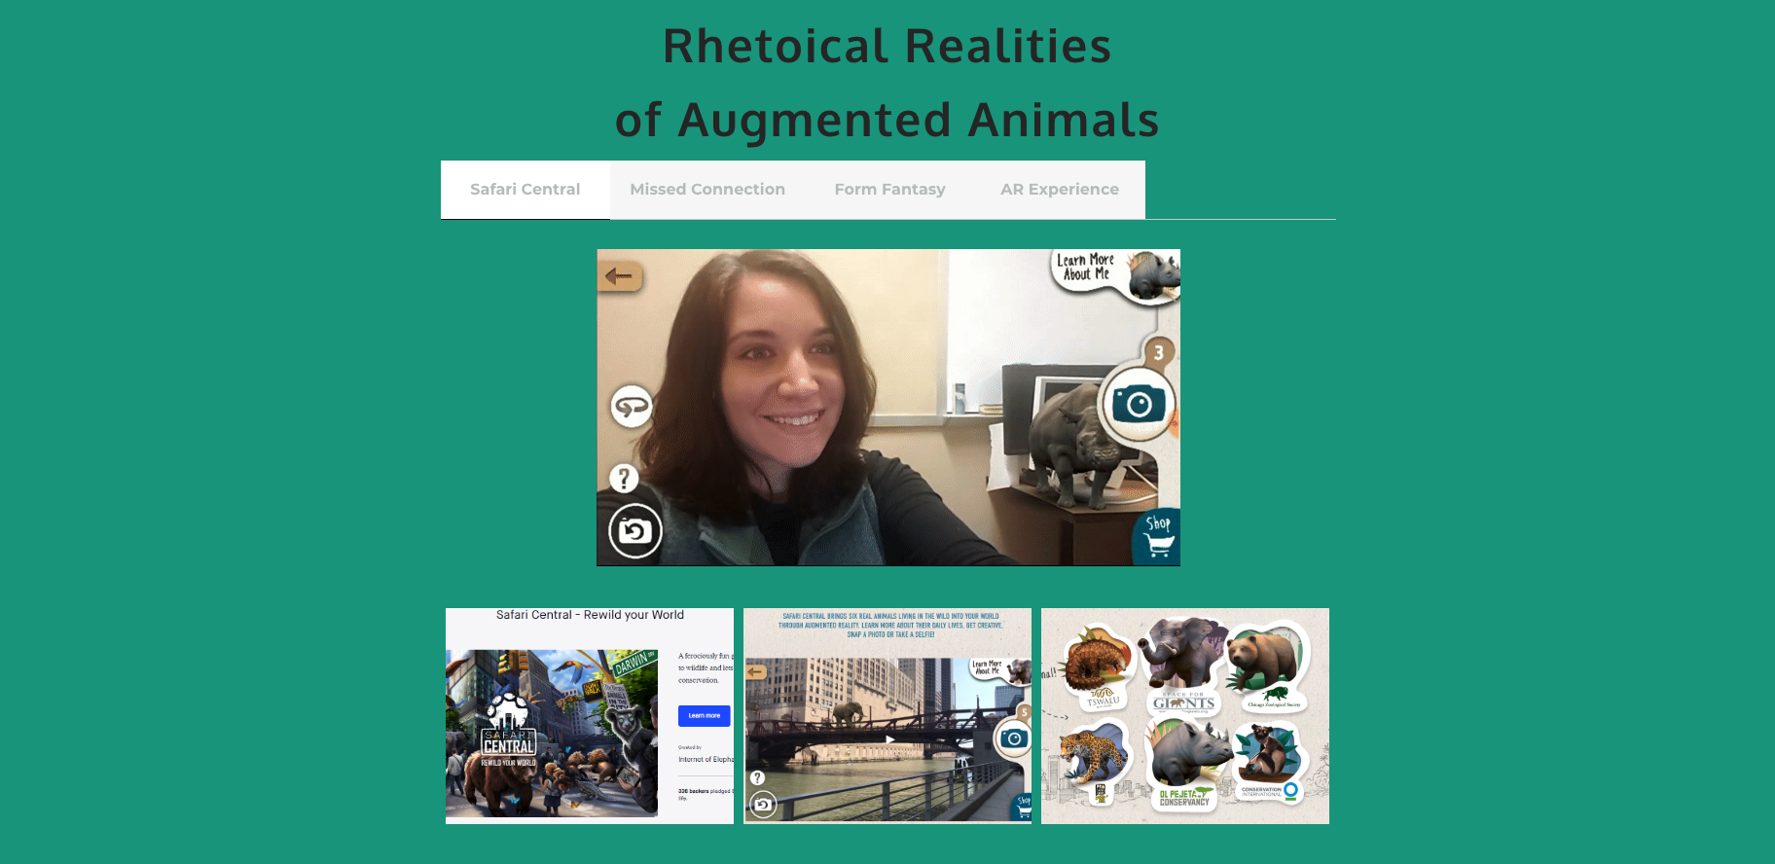Click the number 3 photo counter badge

1158,352
